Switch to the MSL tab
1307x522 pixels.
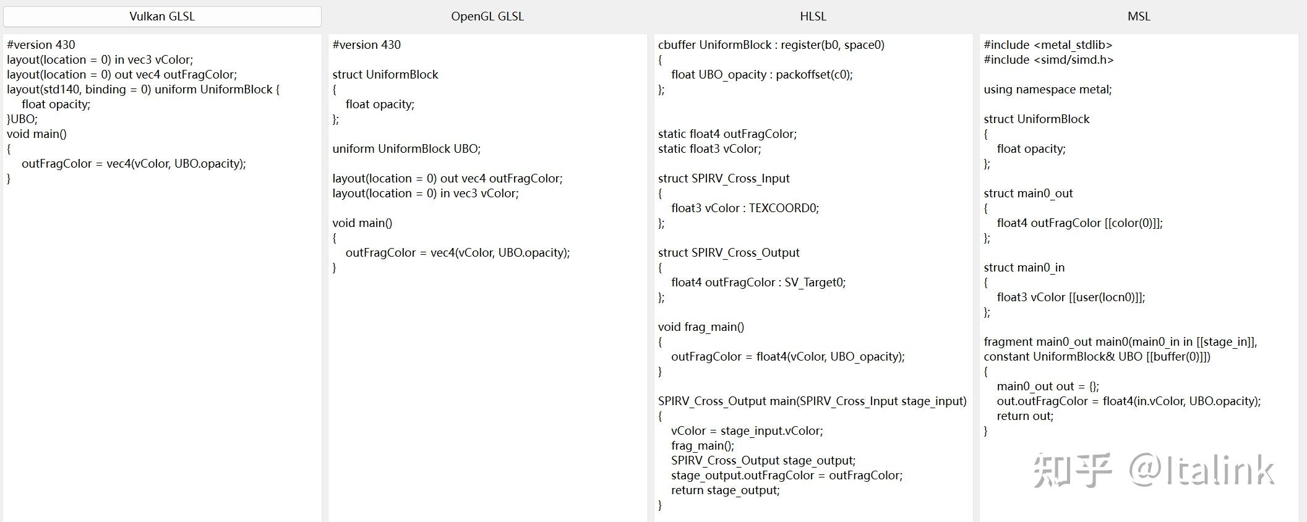1139,17
